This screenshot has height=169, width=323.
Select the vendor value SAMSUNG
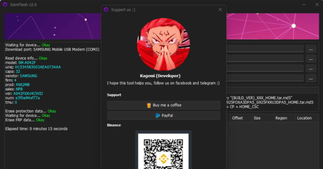(x=28, y=76)
